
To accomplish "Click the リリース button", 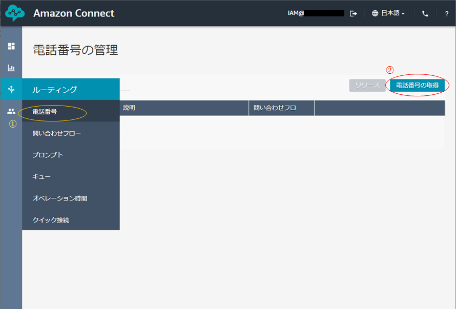I will pyautogui.click(x=367, y=86).
